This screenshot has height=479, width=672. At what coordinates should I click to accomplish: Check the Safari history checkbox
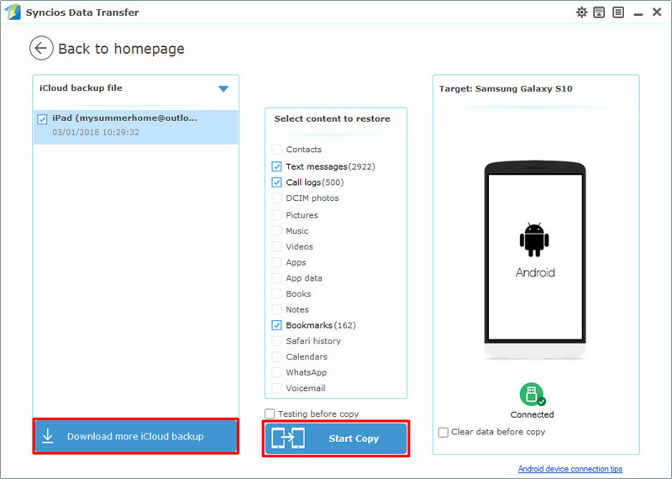[276, 341]
